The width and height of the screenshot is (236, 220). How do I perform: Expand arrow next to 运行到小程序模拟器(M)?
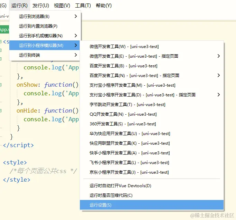pyautogui.click(x=76, y=45)
